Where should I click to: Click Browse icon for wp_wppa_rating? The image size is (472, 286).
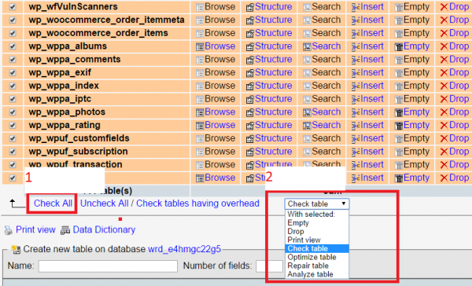tap(200, 126)
